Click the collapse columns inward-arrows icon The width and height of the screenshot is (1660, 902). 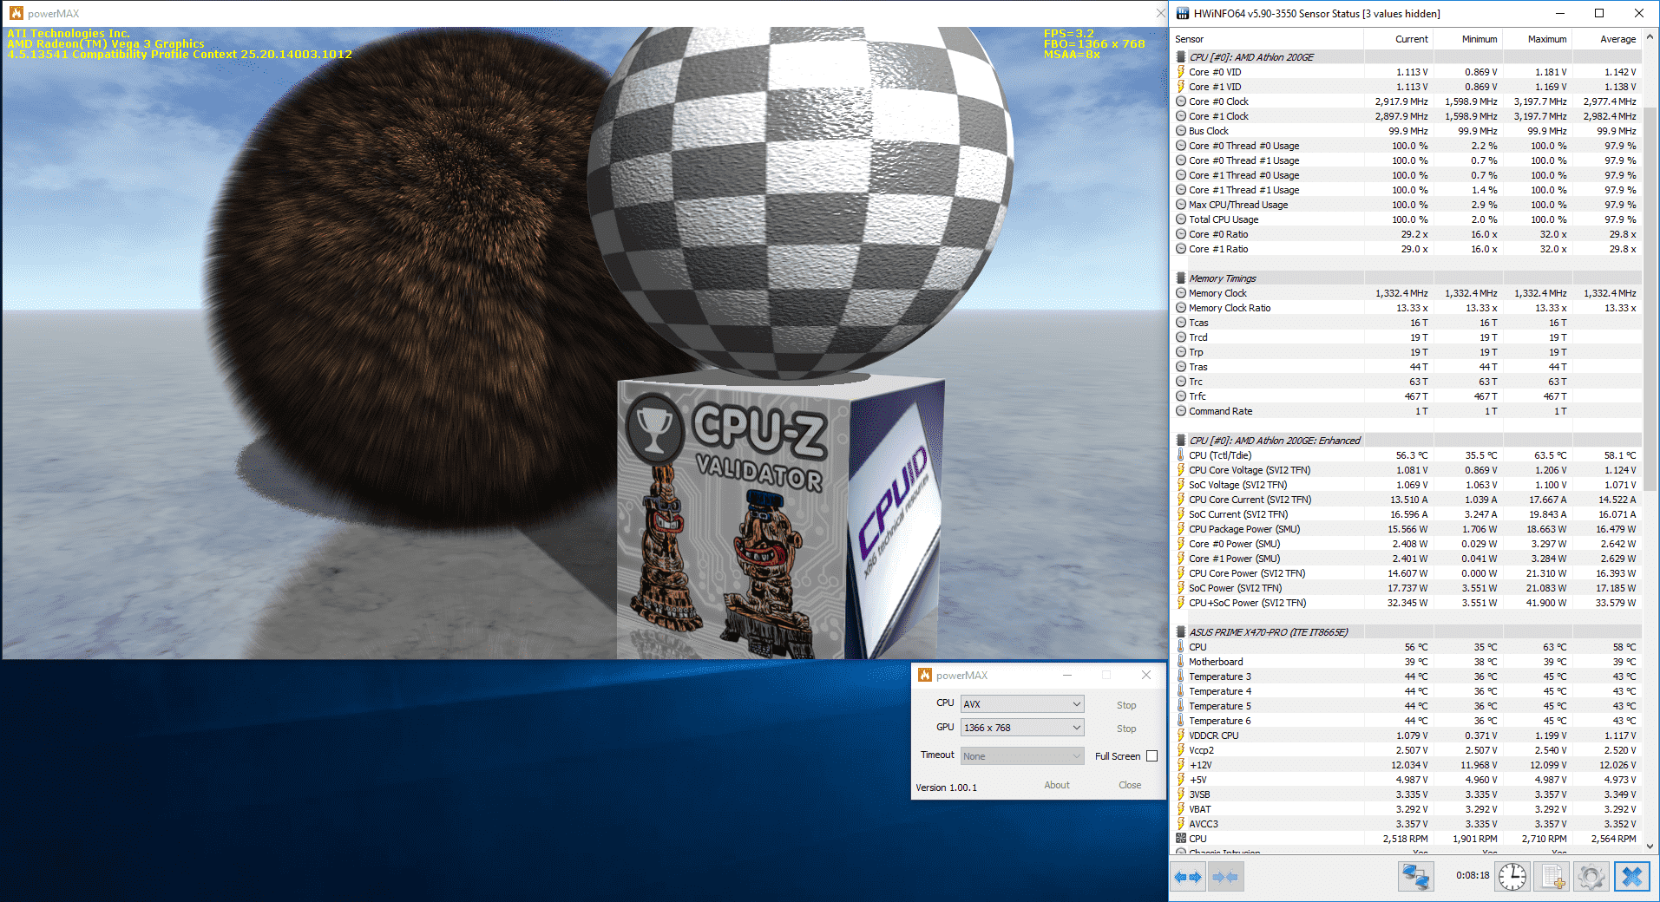point(1225,877)
